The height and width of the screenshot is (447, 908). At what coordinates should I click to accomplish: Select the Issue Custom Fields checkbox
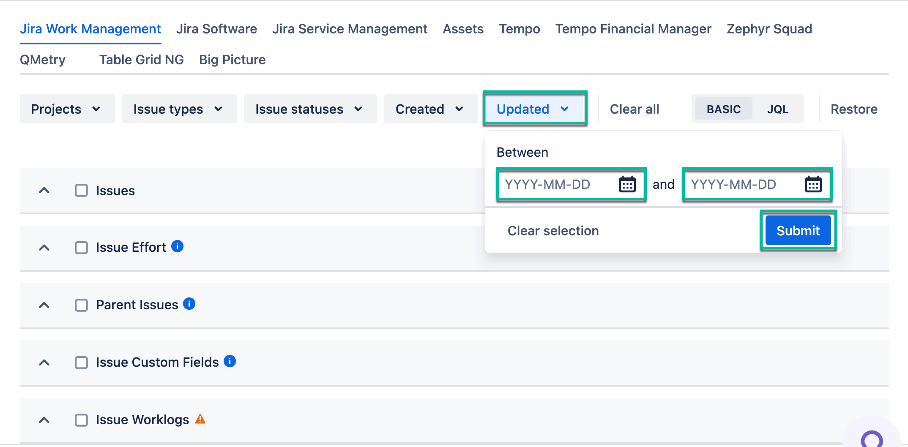81,363
